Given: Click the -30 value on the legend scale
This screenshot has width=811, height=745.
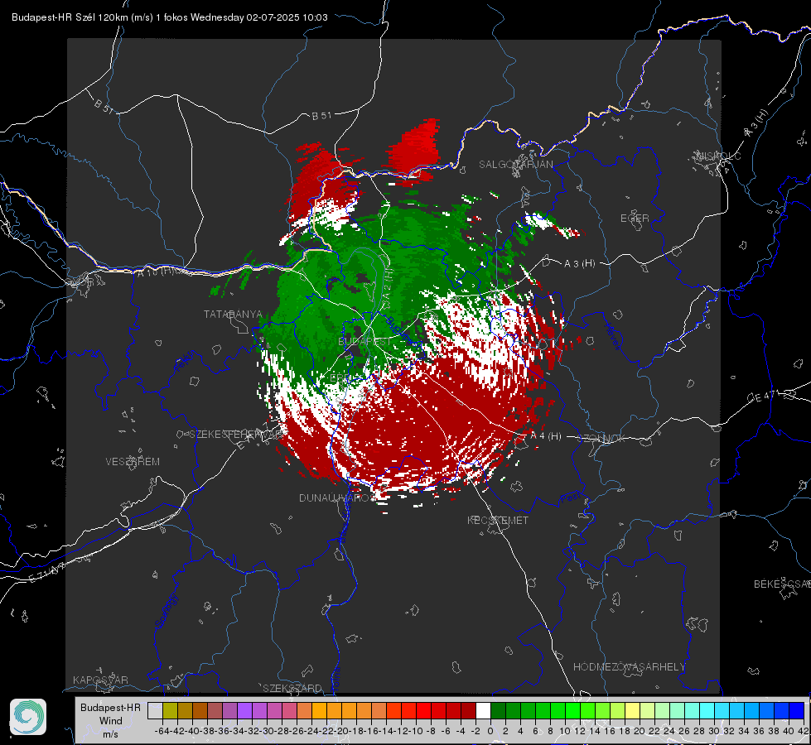Looking at the screenshot, I should pos(267,731).
